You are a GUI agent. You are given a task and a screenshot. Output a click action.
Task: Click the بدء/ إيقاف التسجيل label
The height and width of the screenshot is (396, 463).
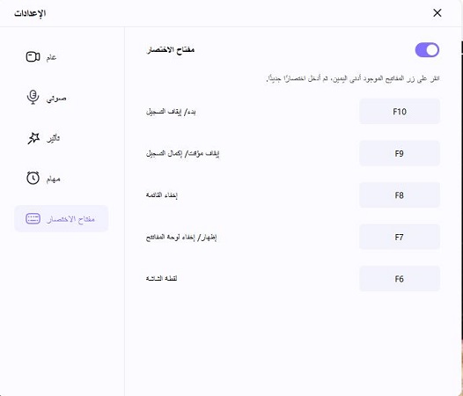pos(171,112)
